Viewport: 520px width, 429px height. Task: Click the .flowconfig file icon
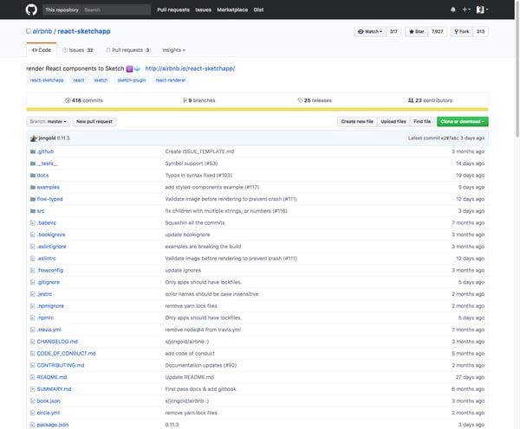(33, 271)
